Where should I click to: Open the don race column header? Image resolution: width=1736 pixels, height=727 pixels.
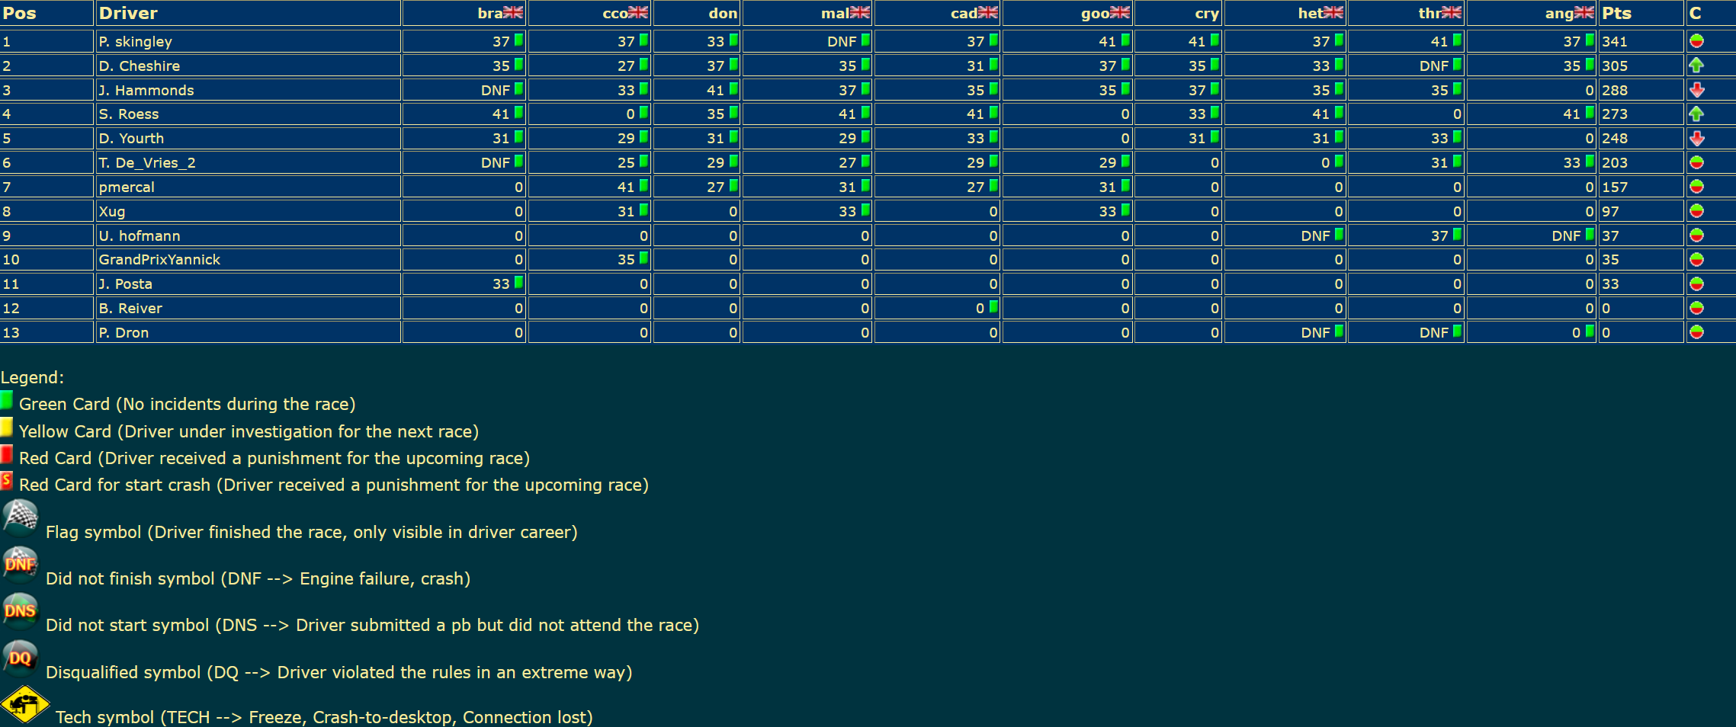[722, 13]
